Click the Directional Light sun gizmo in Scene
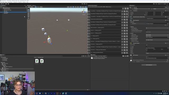The width and height of the screenshot is (169, 95). point(69,20)
